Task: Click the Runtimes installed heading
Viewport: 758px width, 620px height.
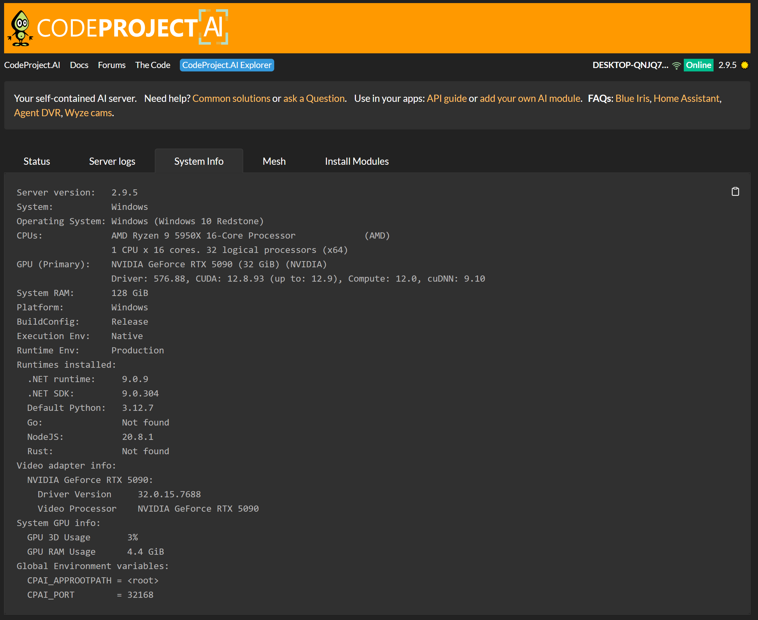Action: (x=66, y=365)
